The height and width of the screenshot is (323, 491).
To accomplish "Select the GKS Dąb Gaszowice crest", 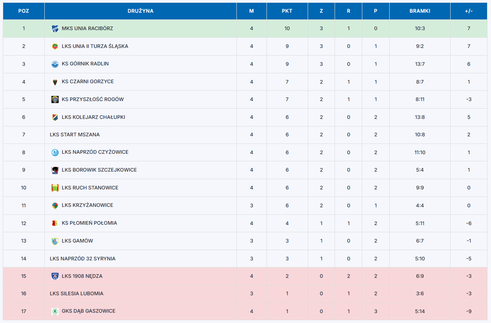I will coord(55,311).
